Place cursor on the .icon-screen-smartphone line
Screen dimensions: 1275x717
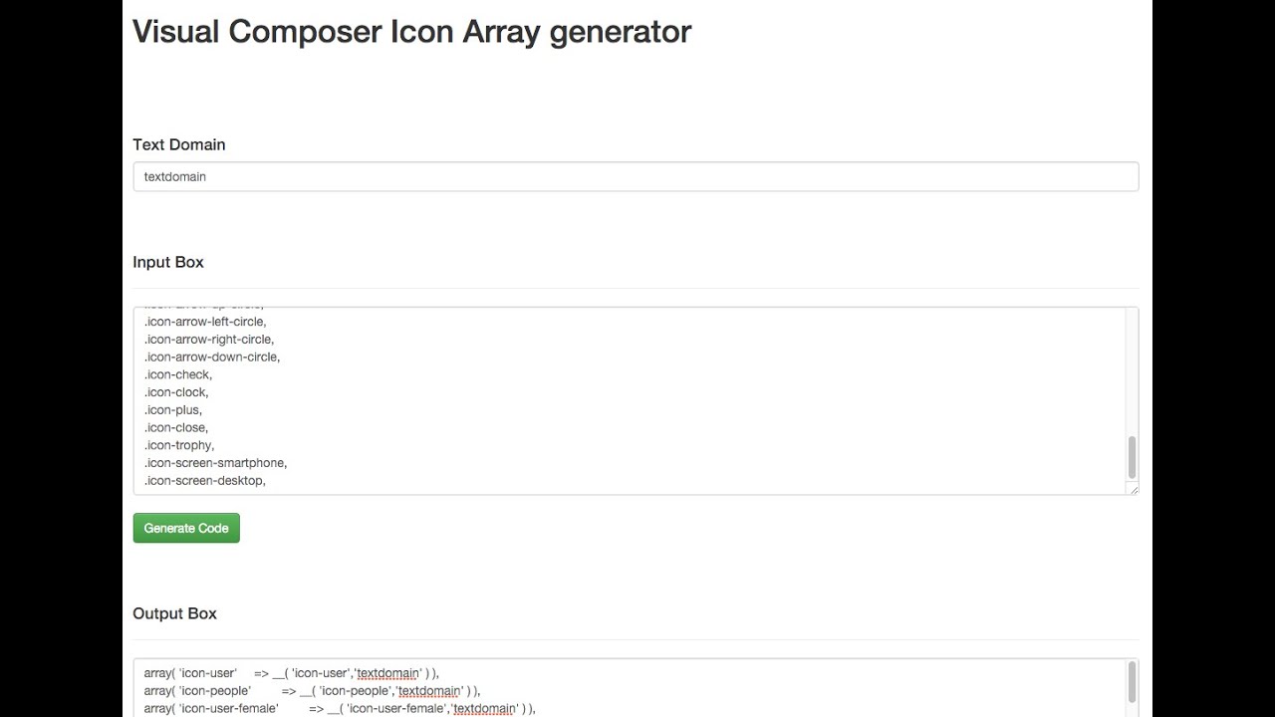215,463
